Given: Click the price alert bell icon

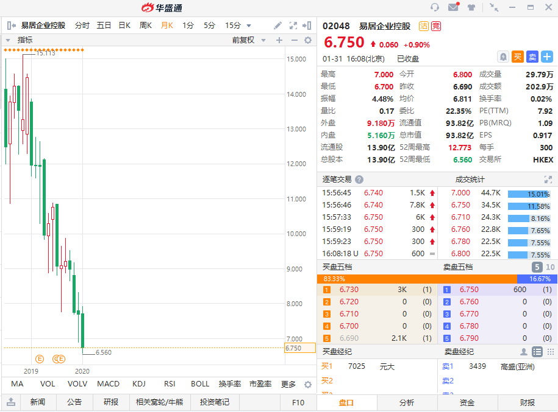Looking at the screenshot, I should 503,57.
